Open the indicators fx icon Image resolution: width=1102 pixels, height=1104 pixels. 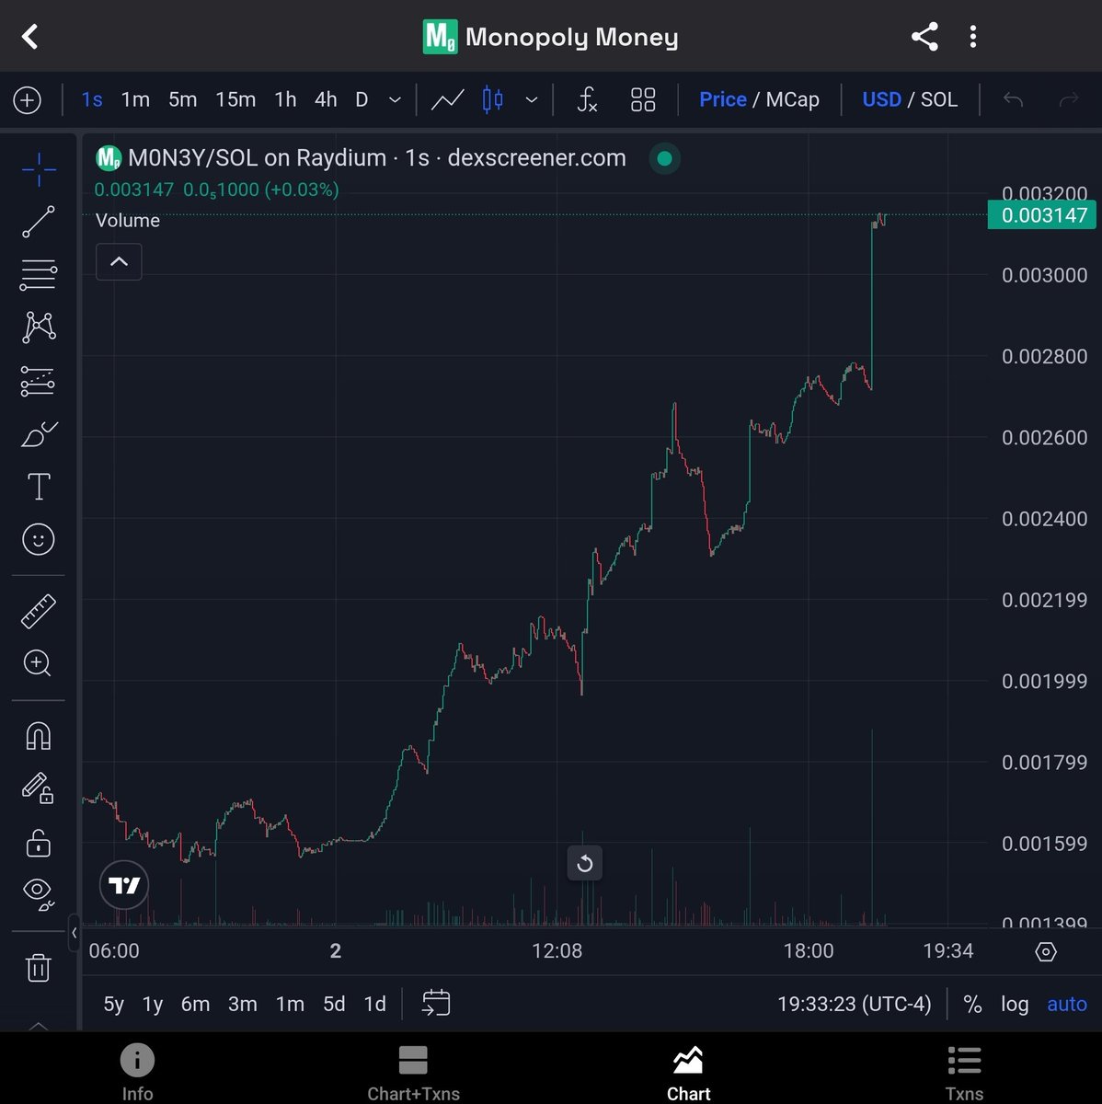click(587, 99)
